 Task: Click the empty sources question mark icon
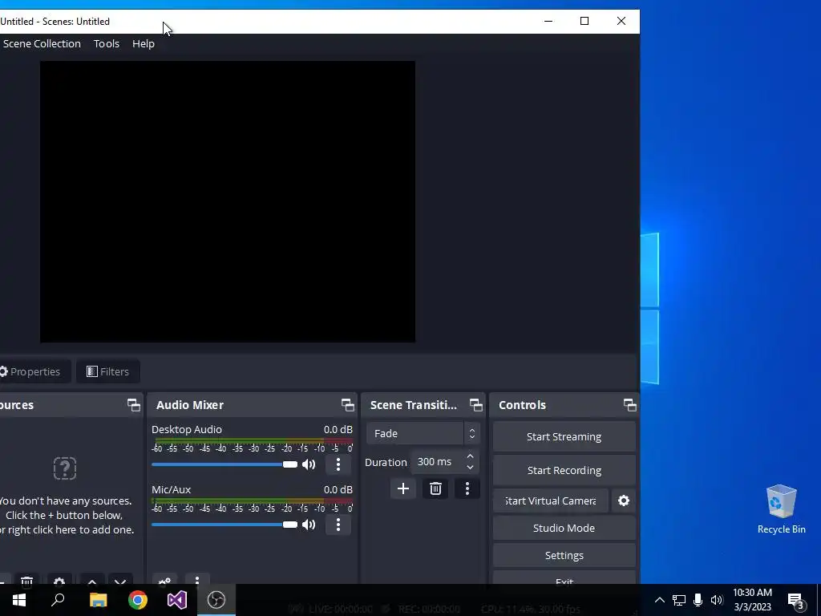click(x=65, y=468)
